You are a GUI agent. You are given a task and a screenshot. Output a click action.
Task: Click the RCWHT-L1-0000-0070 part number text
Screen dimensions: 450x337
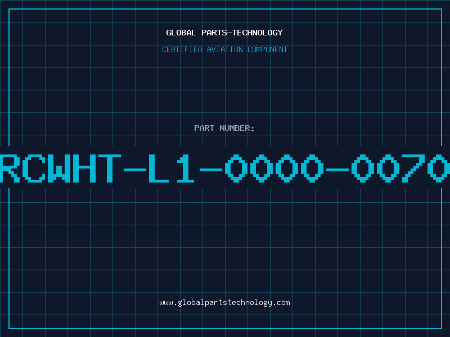(x=225, y=168)
